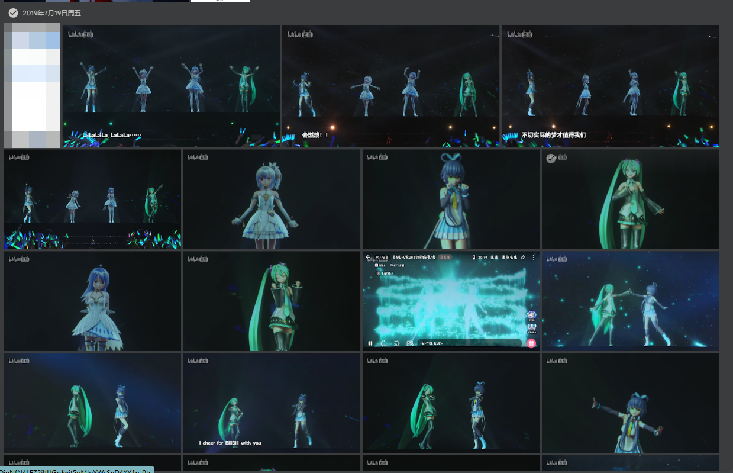The height and width of the screenshot is (473, 733).
Task: Open the white-haired girl in white dress photo
Action: pos(272,199)
